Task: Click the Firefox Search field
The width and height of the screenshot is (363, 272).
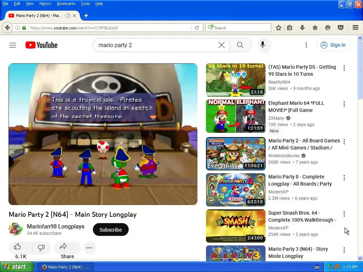Action: (238, 28)
